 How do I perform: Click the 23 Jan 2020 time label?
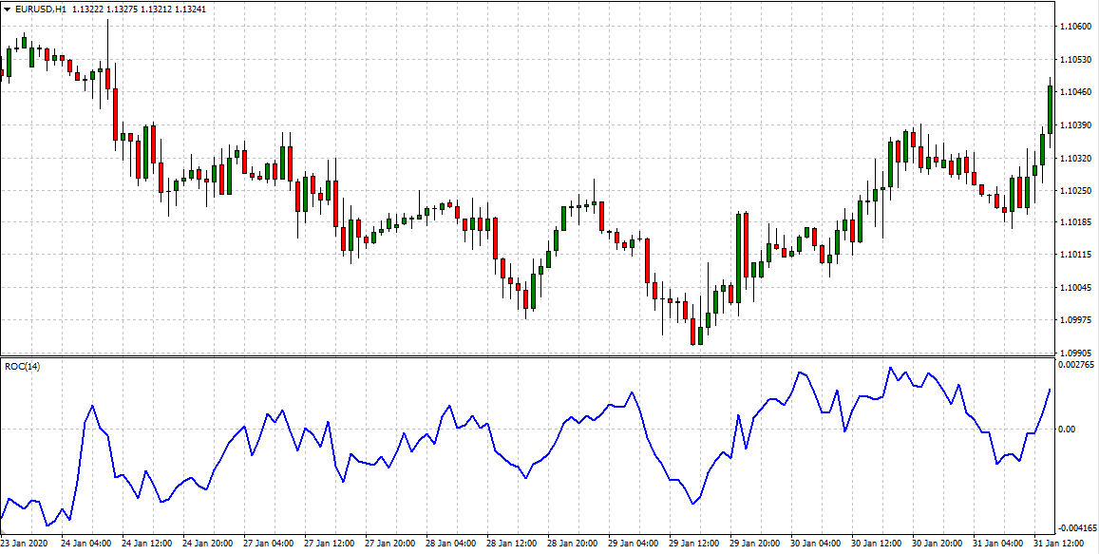pyautogui.click(x=26, y=544)
